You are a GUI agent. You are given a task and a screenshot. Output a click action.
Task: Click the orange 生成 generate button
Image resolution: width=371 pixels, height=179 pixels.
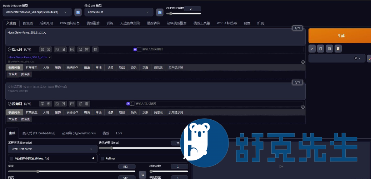click(340, 36)
